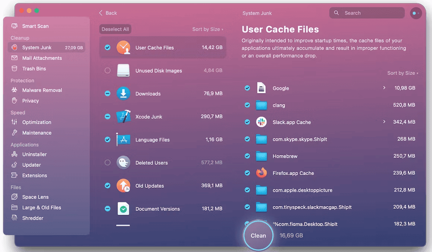Click Deselect All button

pyautogui.click(x=115, y=29)
